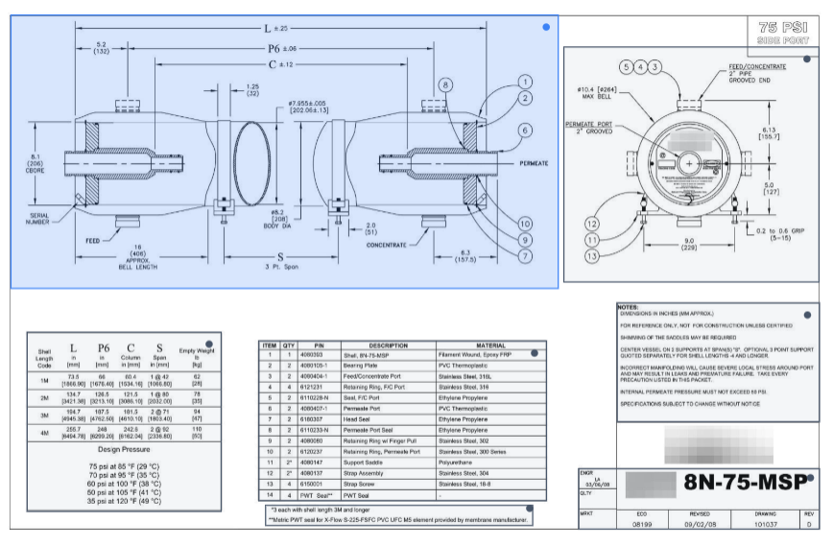Click the '4M' shell length code row
This screenshot has width=833, height=546.
coord(124,433)
